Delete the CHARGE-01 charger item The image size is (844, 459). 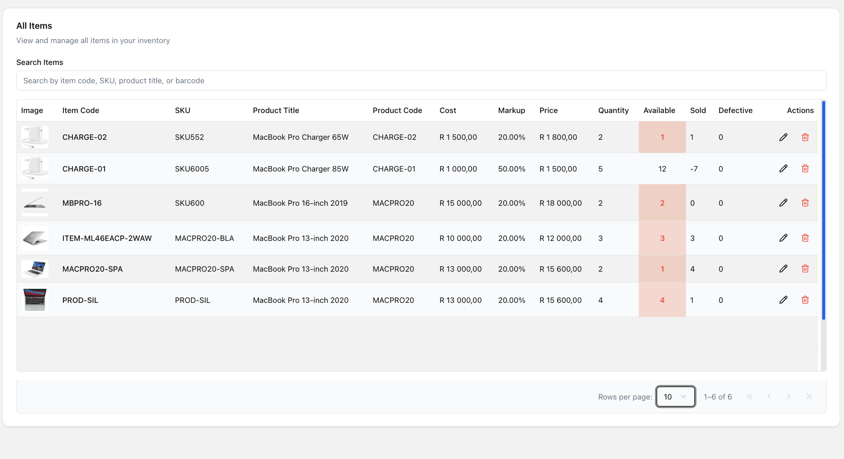[805, 169]
